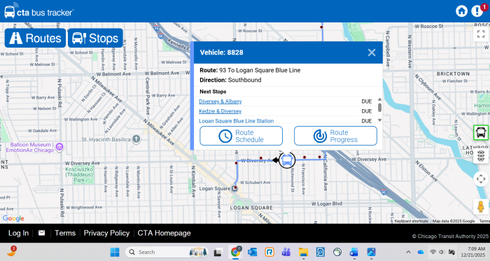
Task: View the Route Schedule
Action: click(x=241, y=136)
